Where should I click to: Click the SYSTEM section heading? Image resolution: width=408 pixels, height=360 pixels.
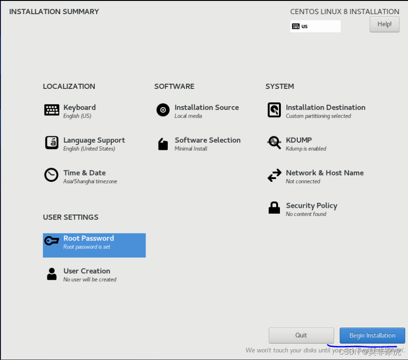coord(280,87)
